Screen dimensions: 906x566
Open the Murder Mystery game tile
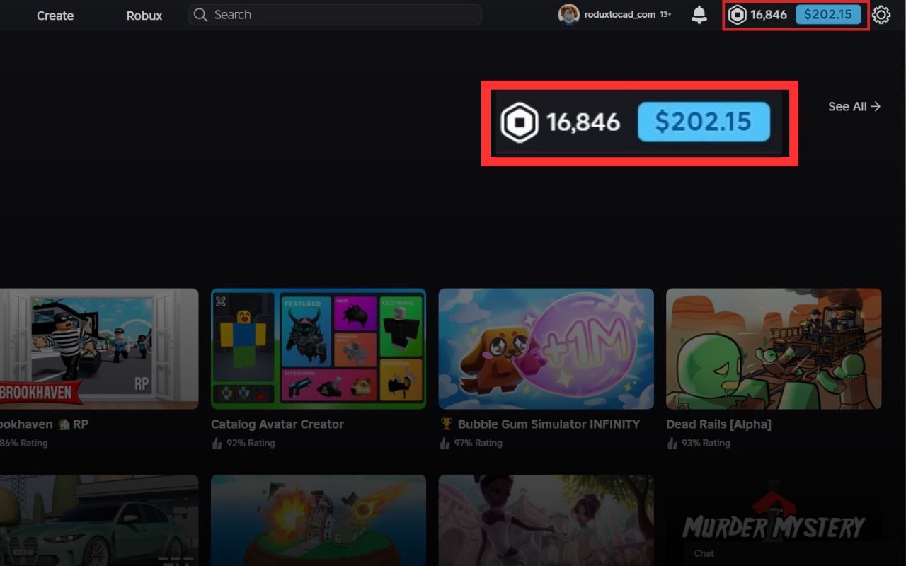(773, 520)
